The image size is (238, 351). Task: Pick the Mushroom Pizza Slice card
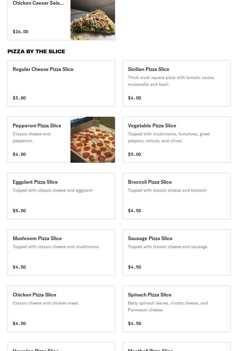[62, 252]
